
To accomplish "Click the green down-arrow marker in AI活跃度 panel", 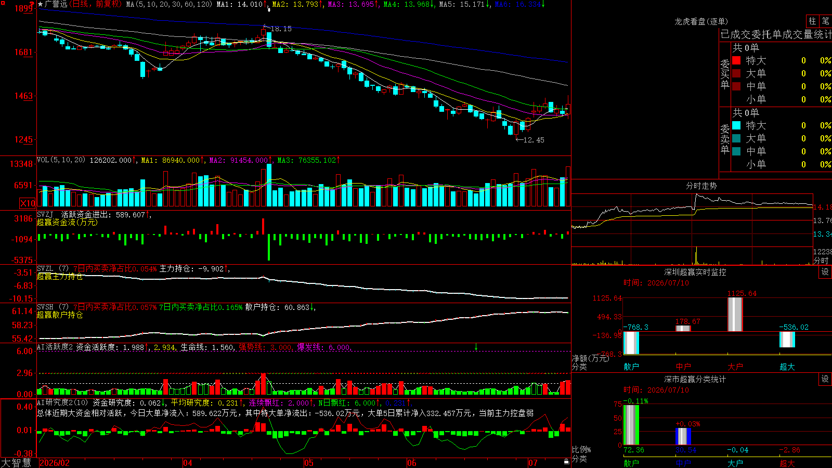I will pyautogui.click(x=476, y=347).
